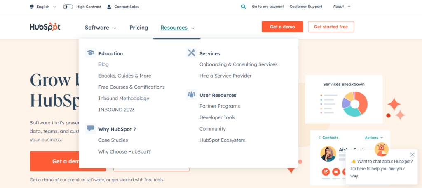The image size is (422, 188).
Task: Click the HubSpot logo
Action: coord(45,27)
